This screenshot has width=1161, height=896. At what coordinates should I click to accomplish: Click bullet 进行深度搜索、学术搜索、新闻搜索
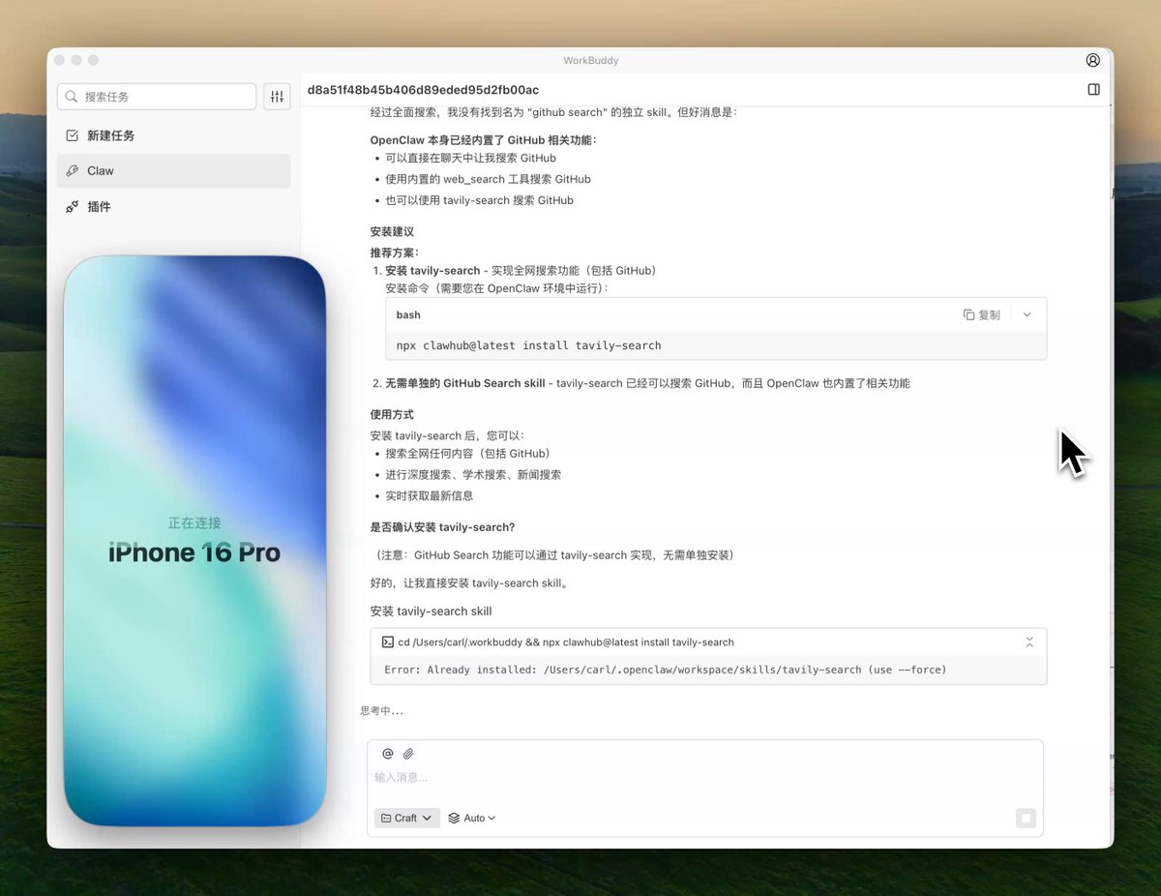tap(473, 474)
